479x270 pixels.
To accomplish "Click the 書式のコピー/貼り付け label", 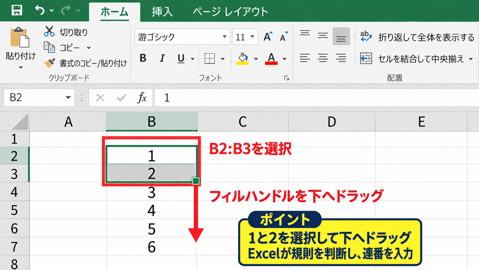I will (x=93, y=63).
